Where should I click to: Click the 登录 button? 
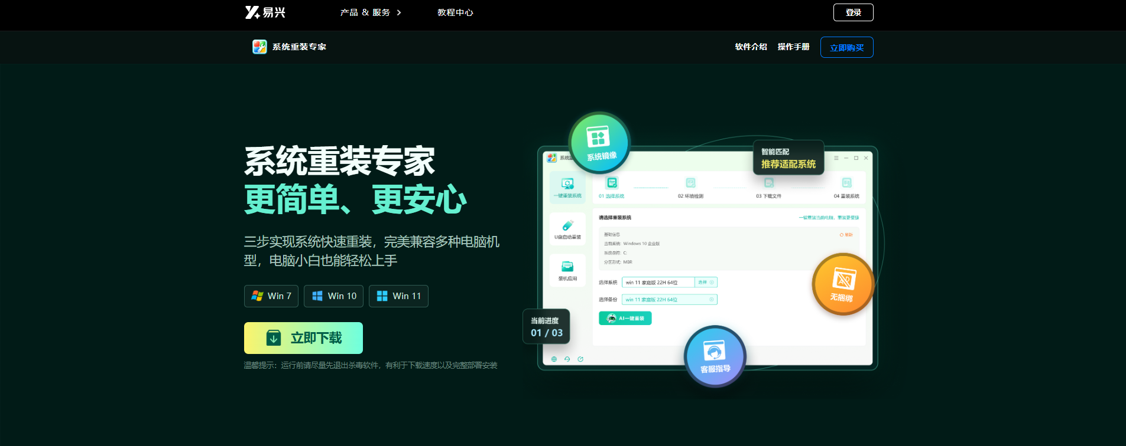click(853, 12)
